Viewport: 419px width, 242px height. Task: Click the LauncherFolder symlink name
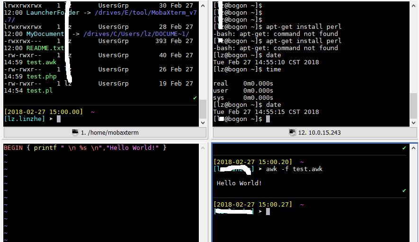[x=53, y=13]
